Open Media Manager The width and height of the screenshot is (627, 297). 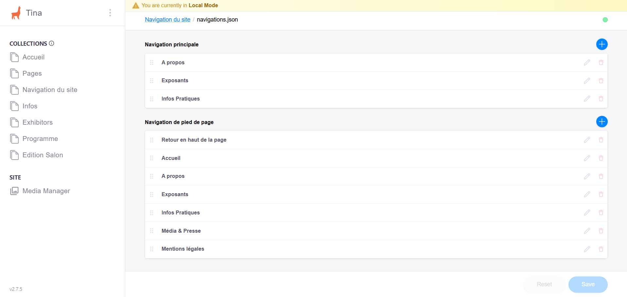pyautogui.click(x=46, y=191)
